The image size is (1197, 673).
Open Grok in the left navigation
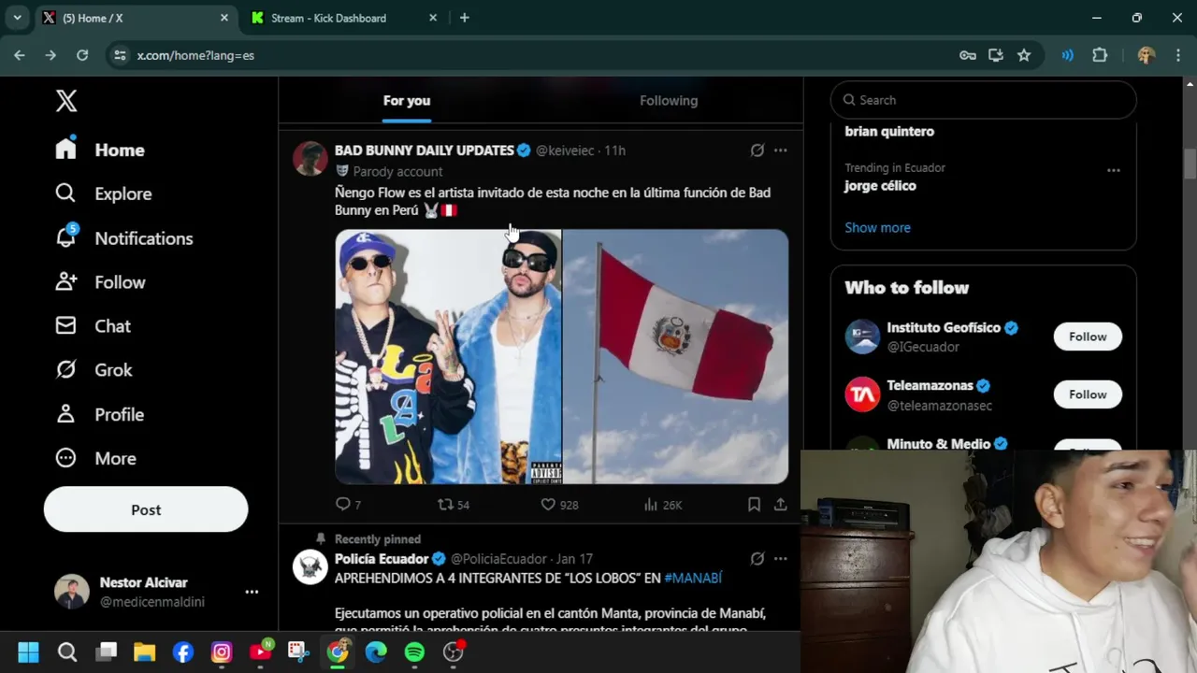click(x=94, y=370)
